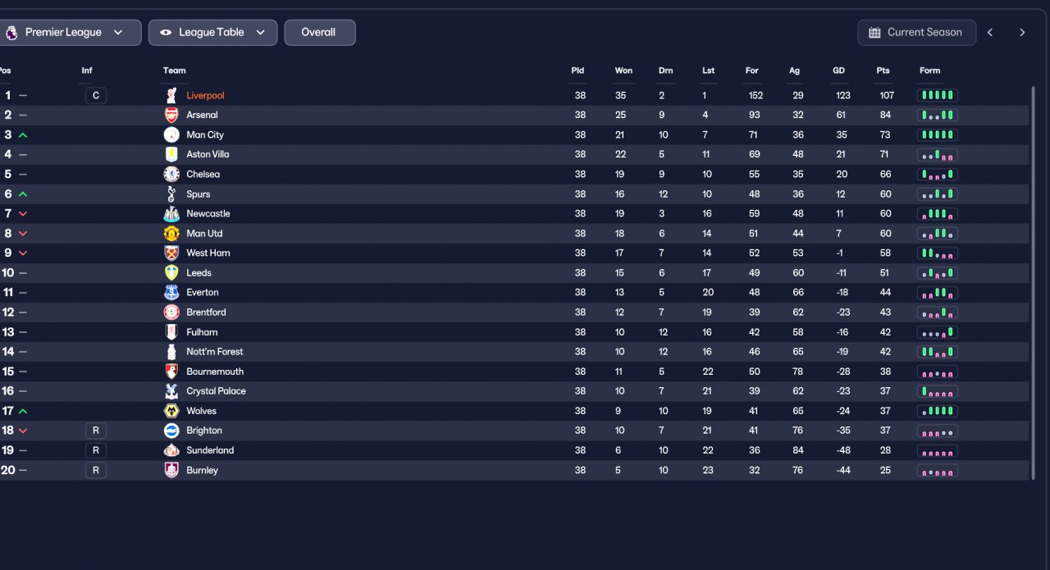The image size is (1050, 570).
Task: Click Liverpool's form indicator bars
Action: (937, 95)
